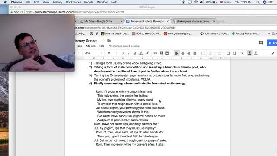Open the www.gutenberg.org bookmark
Screen dimensions: 277x156
coord(178,33)
